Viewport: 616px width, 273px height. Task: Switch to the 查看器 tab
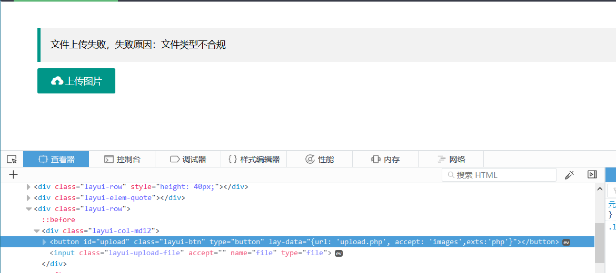point(56,160)
